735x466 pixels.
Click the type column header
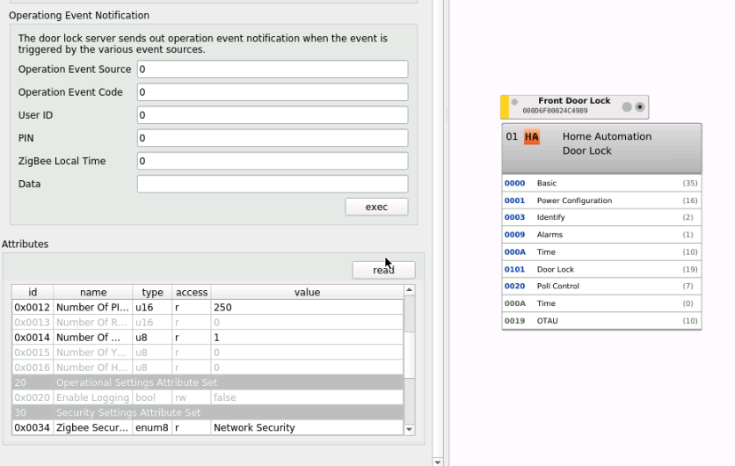(152, 292)
